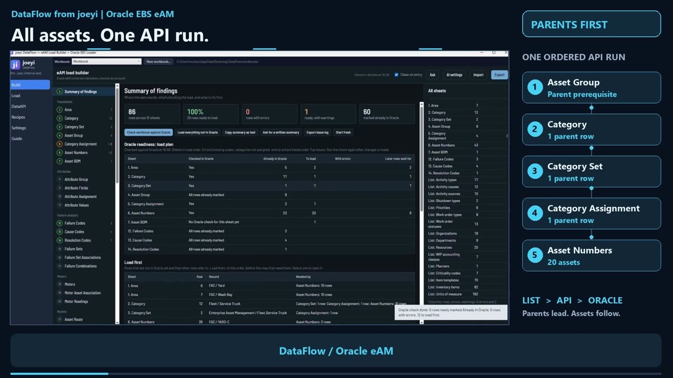Click Ask for a written summary
Screen dimensions: 673x378
pos(281,132)
